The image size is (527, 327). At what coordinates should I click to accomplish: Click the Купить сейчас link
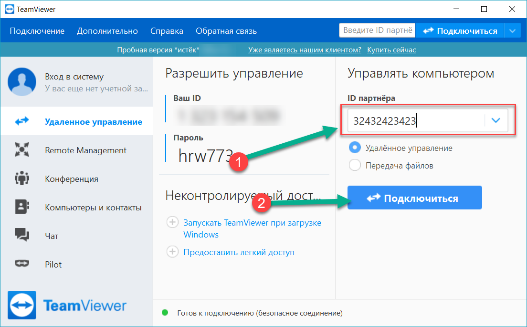click(391, 50)
